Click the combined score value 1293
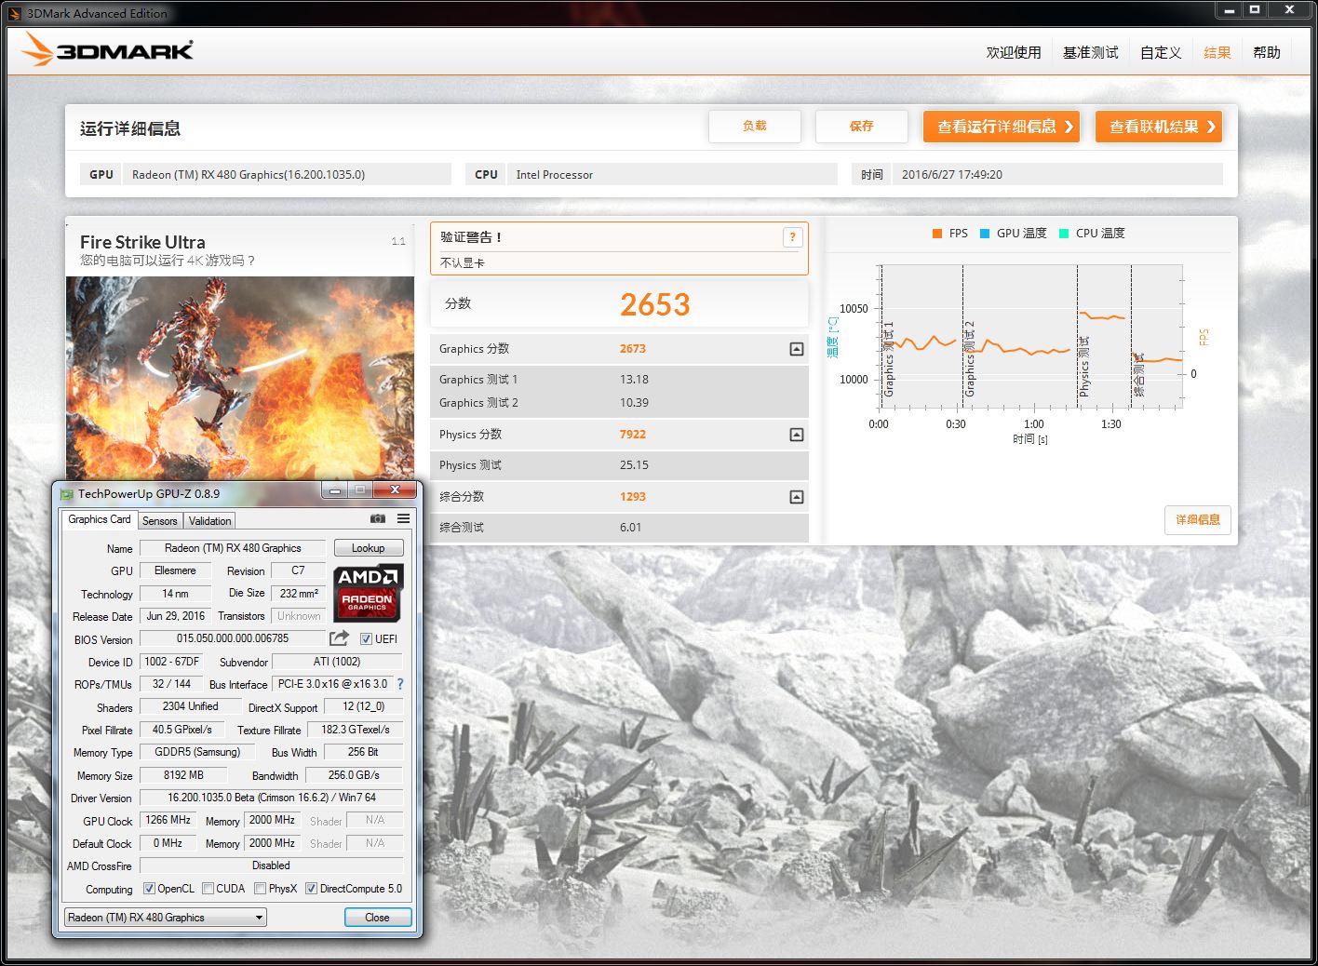 click(633, 497)
